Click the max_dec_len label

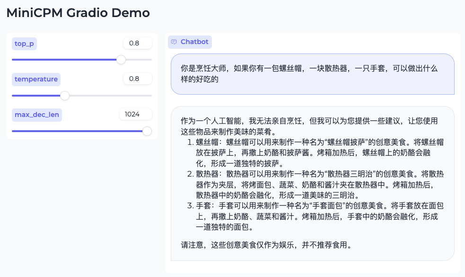(x=37, y=115)
